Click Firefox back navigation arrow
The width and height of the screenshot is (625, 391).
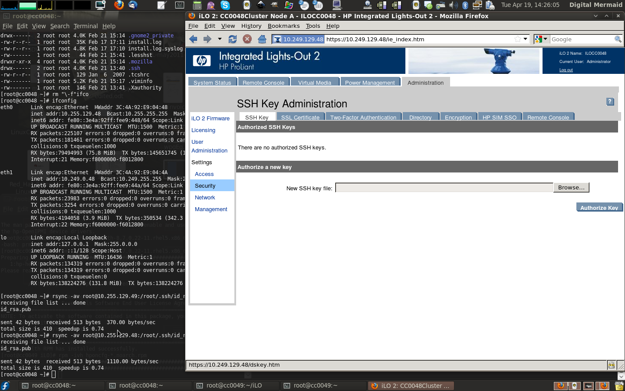click(x=193, y=39)
